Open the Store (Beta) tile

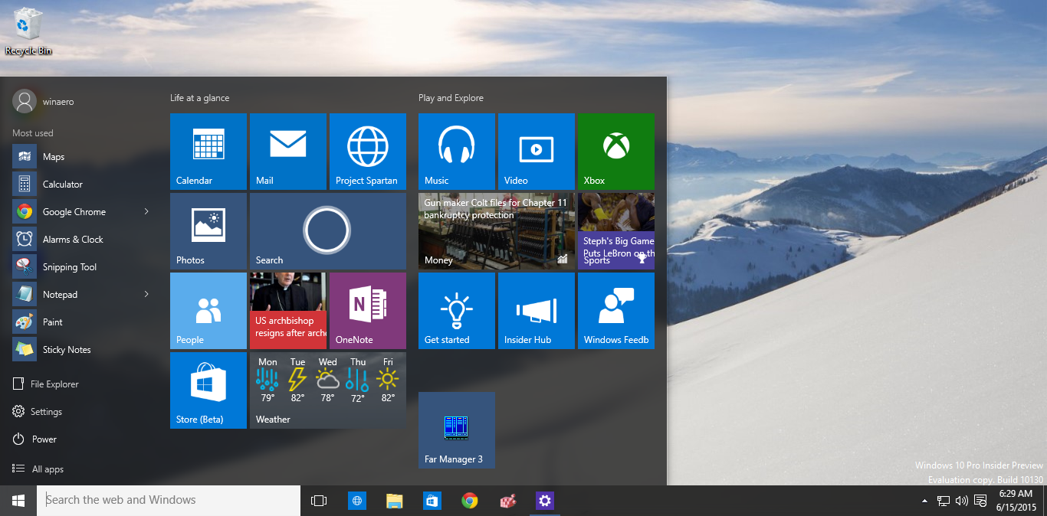[208, 390]
